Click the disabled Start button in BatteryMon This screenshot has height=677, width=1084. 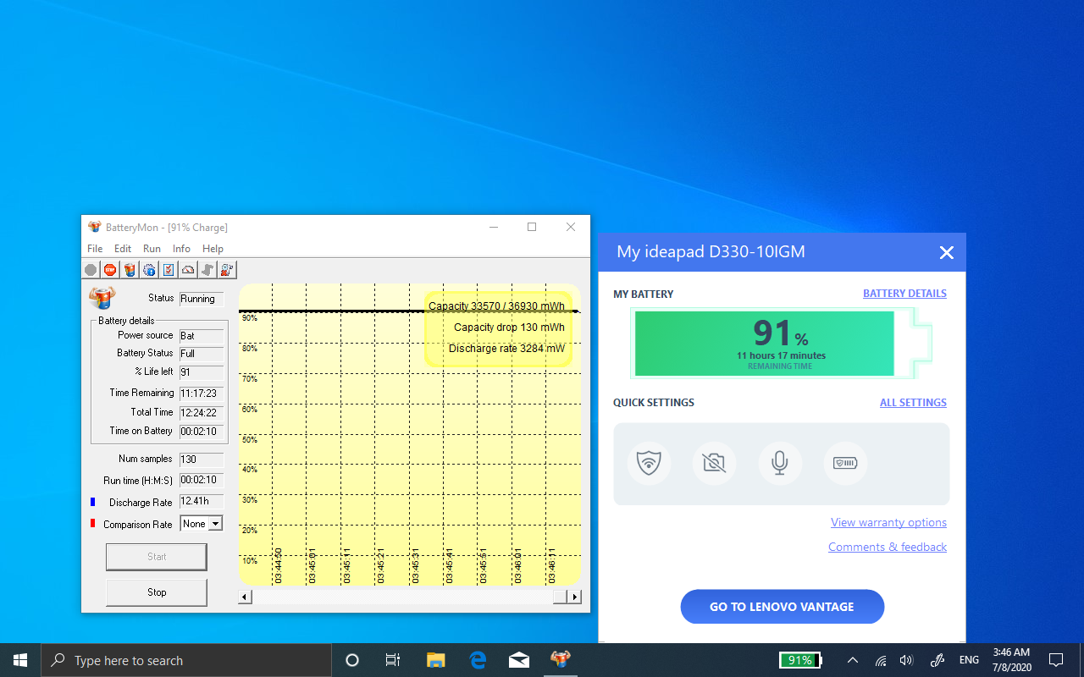click(157, 557)
